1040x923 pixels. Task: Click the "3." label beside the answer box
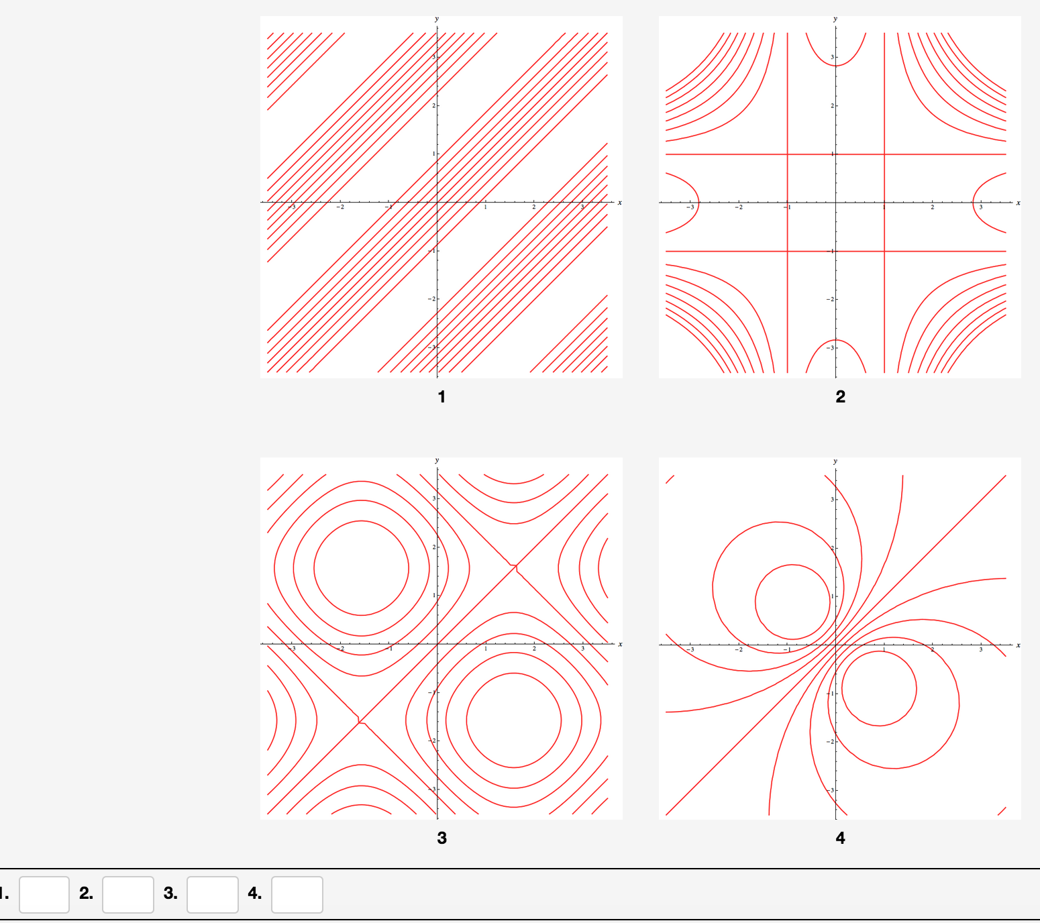click(x=170, y=893)
